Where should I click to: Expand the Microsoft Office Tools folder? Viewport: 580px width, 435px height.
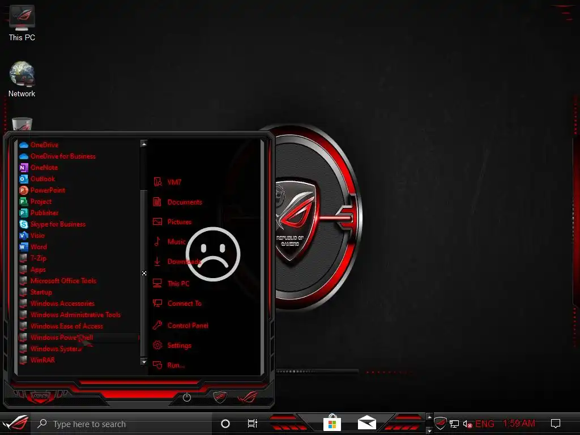78,281
